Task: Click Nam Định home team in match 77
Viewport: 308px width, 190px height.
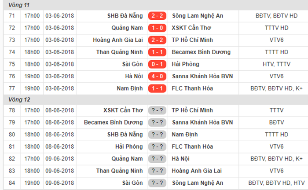Action: (130, 88)
